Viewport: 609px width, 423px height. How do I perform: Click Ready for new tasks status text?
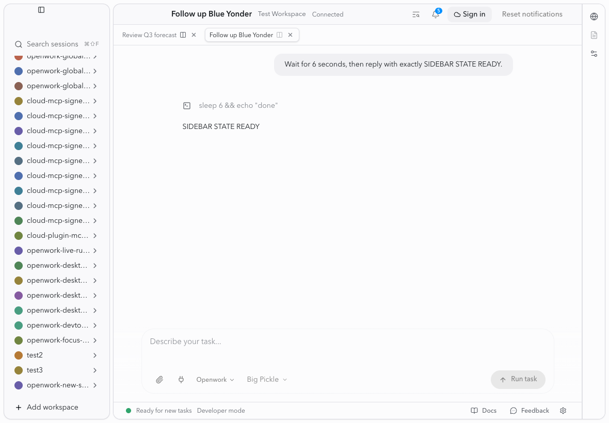164,411
